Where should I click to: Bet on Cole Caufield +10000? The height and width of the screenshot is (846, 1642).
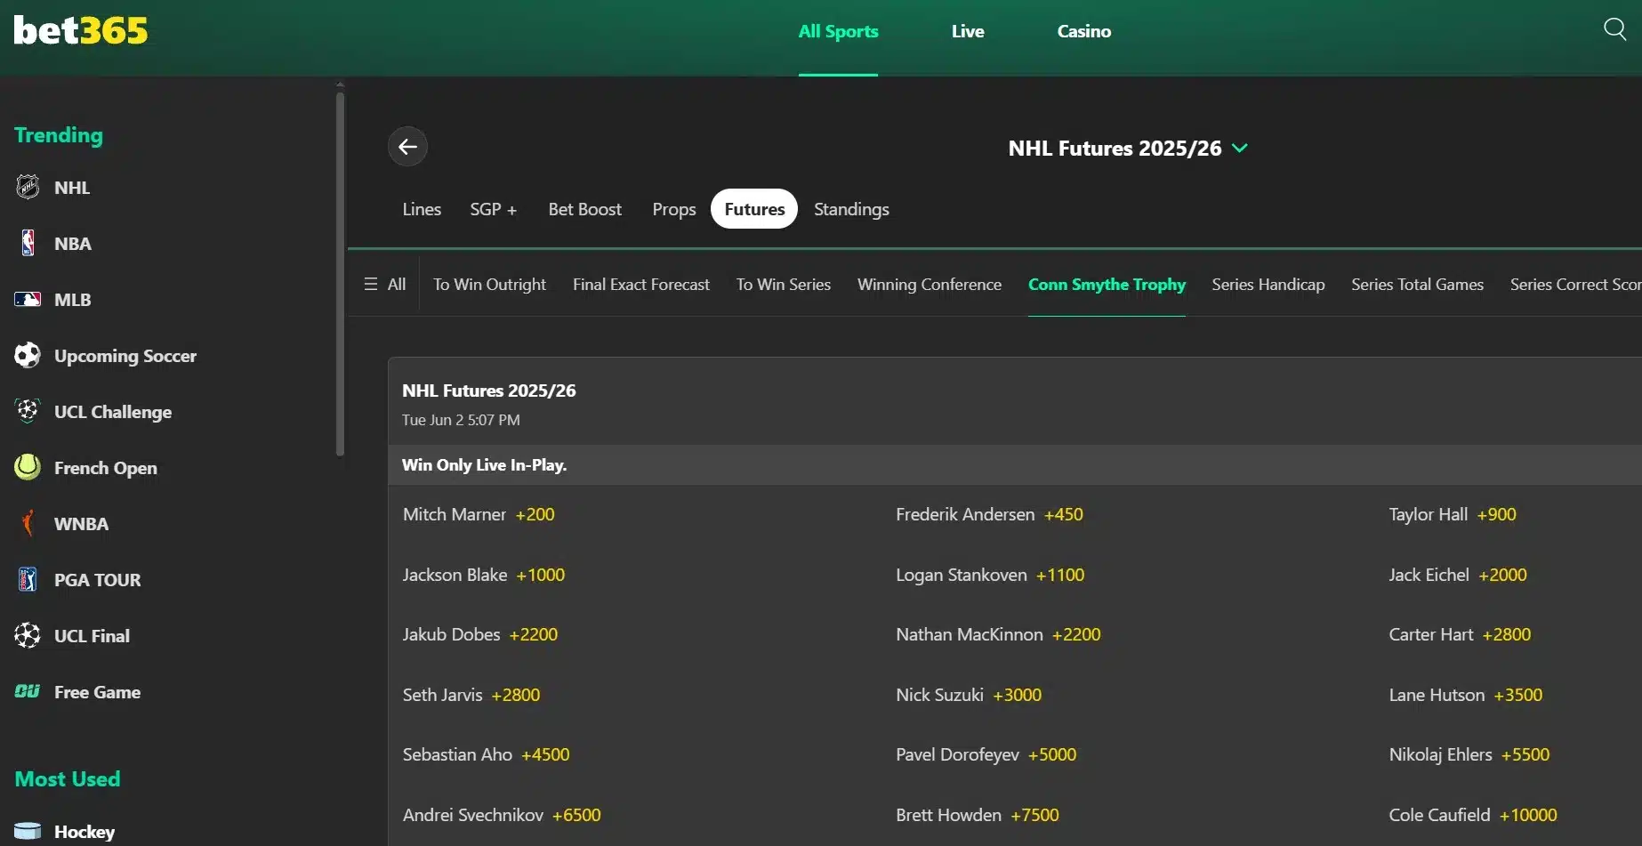tap(1473, 815)
